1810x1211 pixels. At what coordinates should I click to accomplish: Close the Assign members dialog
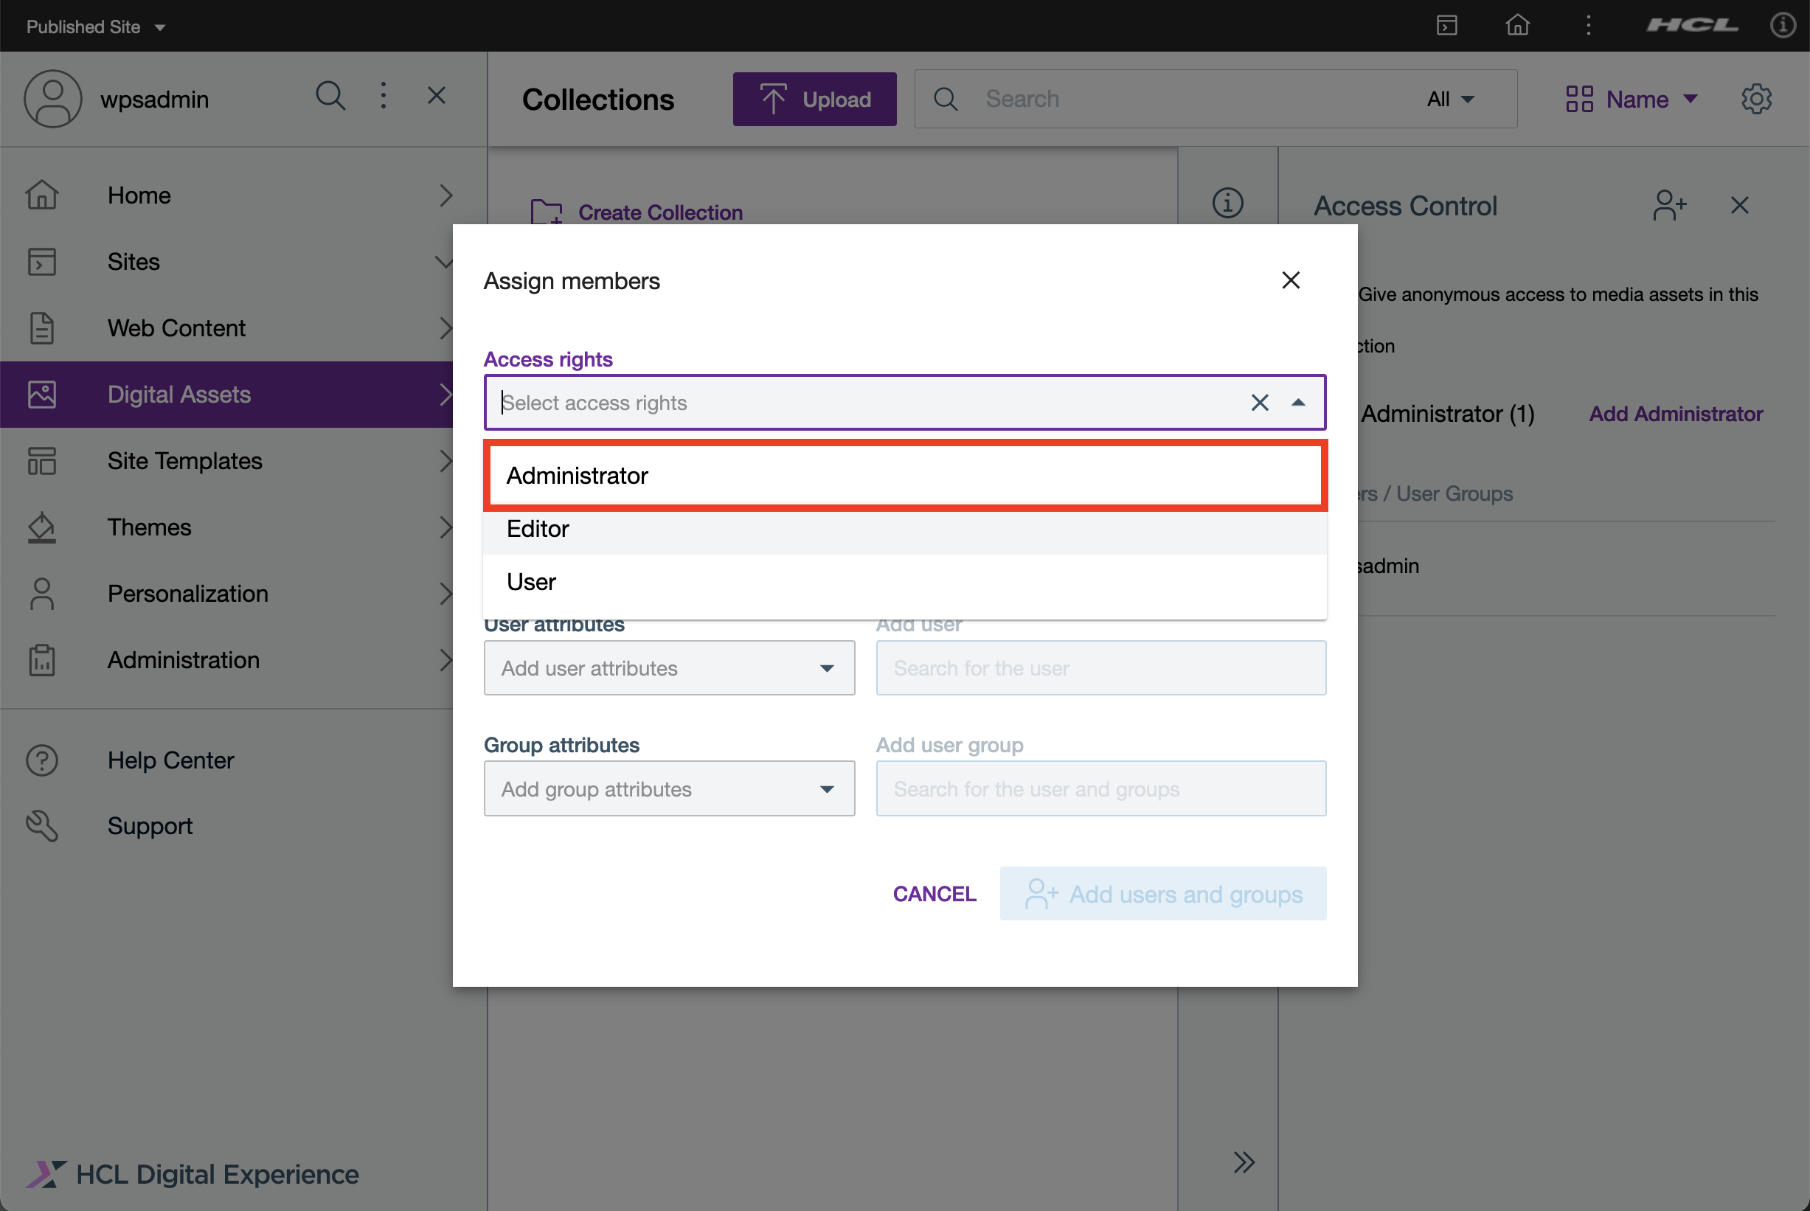pyautogui.click(x=1290, y=280)
